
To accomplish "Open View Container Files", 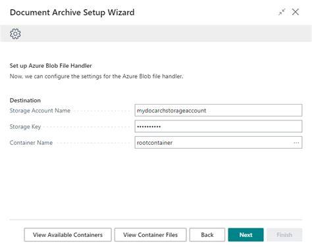I will [x=151, y=235].
